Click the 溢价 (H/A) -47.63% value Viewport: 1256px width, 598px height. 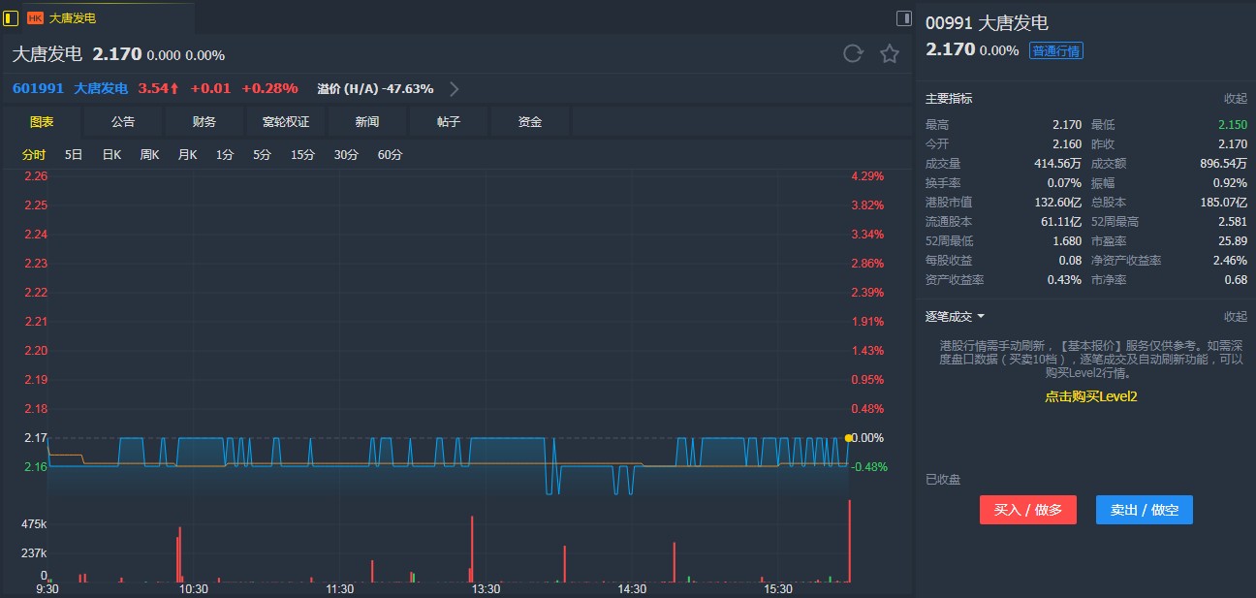[375, 89]
